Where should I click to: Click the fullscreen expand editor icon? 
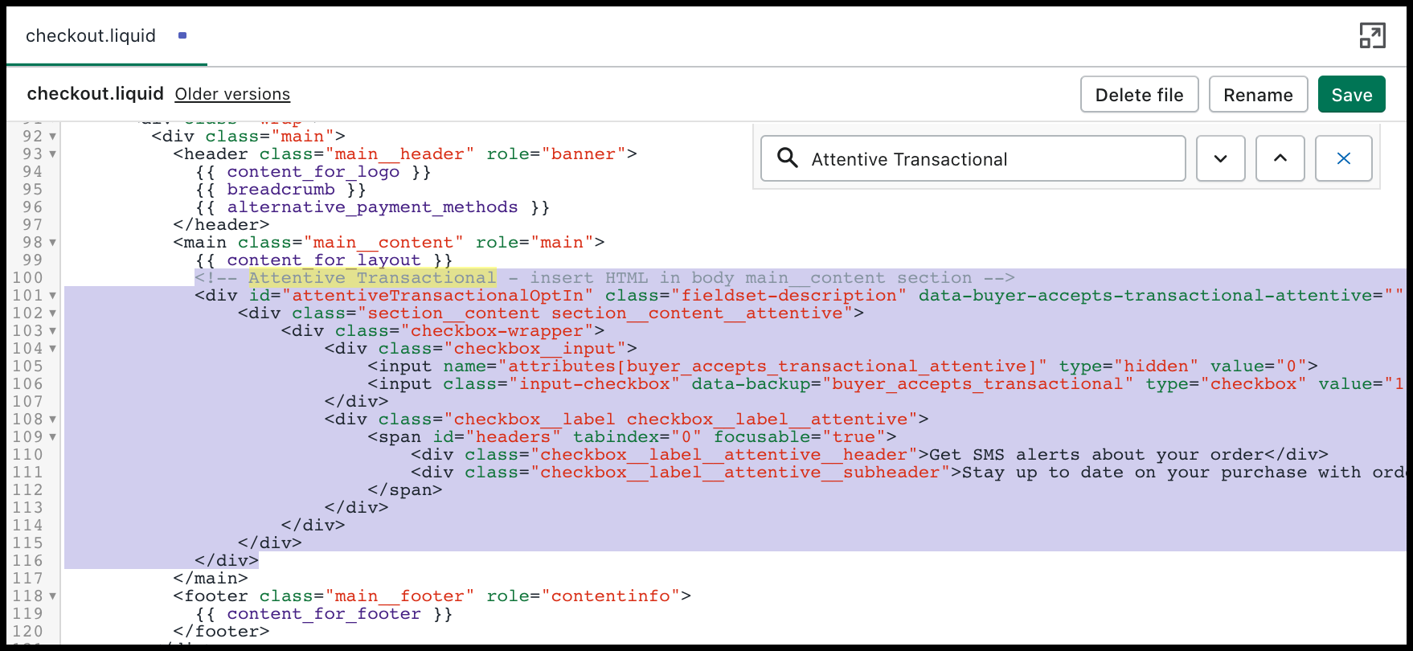1372,36
